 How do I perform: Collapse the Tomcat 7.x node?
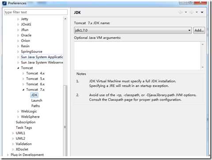(x=23, y=89)
